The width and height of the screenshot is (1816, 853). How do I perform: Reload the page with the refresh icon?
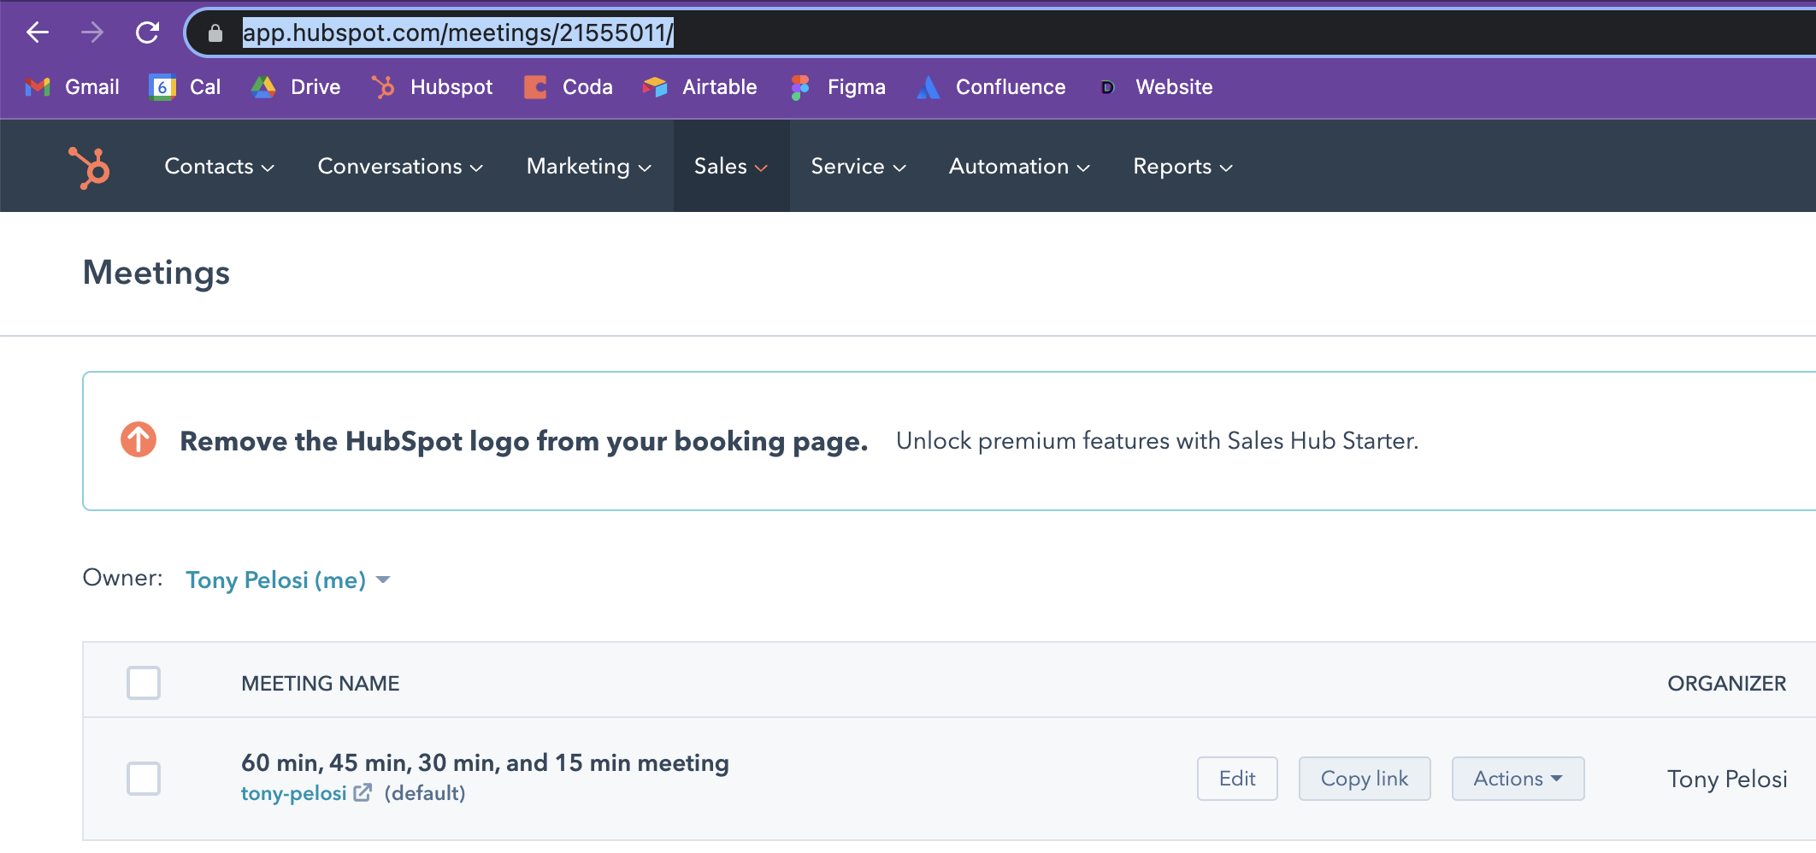(x=147, y=32)
